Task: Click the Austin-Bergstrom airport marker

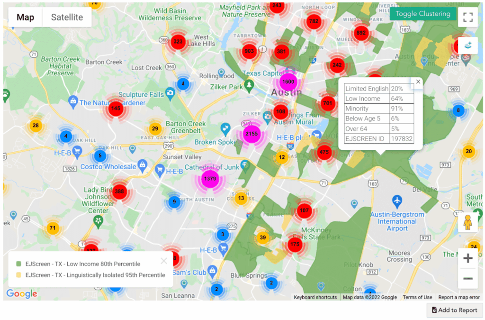Action: 397,200
